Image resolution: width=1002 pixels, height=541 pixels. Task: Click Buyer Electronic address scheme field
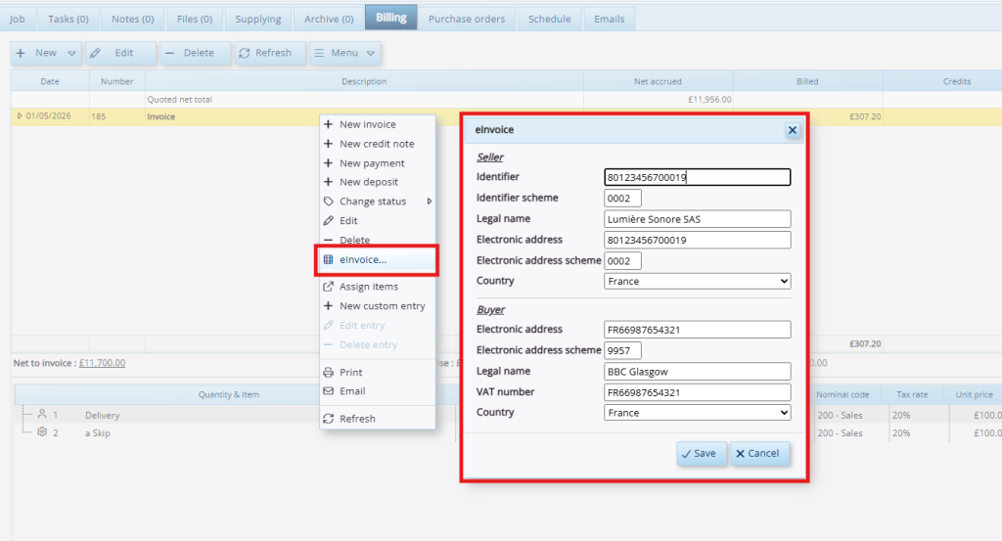622,350
